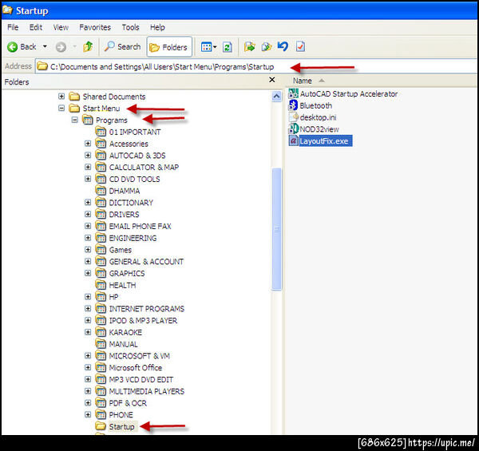Select the INTERNET PROGRAMS folder
The width and height of the screenshot is (479, 451).
(140, 309)
